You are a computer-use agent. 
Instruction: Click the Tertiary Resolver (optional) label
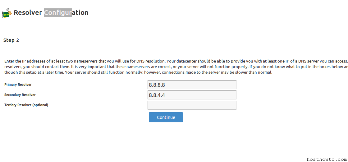coord(26,105)
